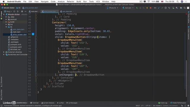Open the iPhone Xs device selector dropdown
Viewport: 190px width, 107px height.
tap(113, 8)
